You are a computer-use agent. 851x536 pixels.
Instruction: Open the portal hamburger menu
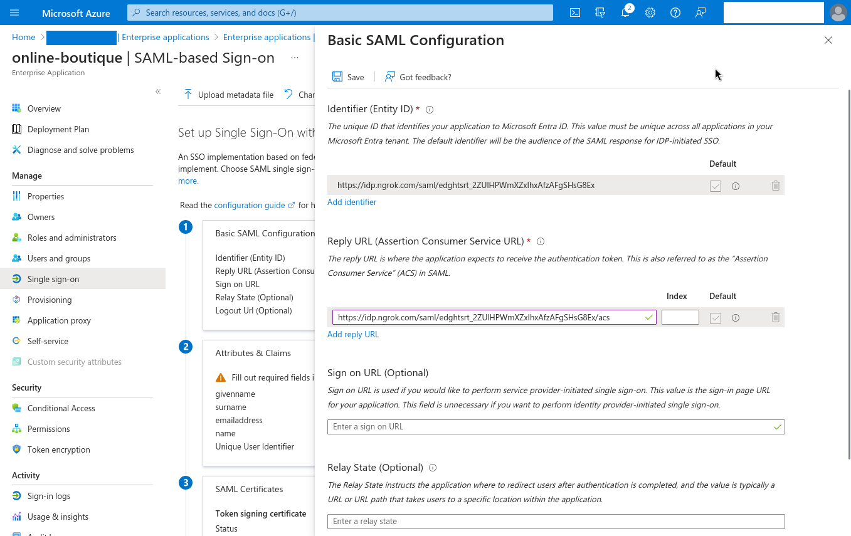[14, 12]
